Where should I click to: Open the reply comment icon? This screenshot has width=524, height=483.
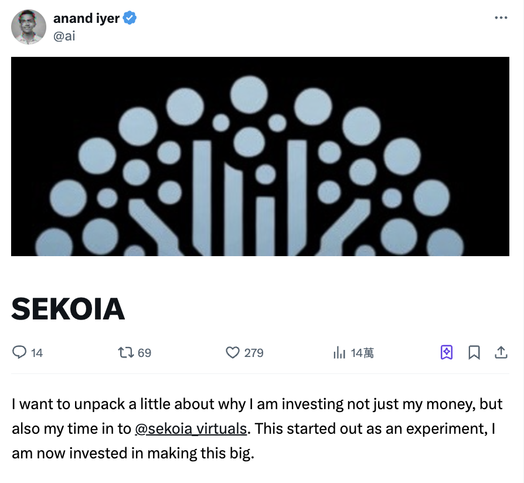point(19,352)
